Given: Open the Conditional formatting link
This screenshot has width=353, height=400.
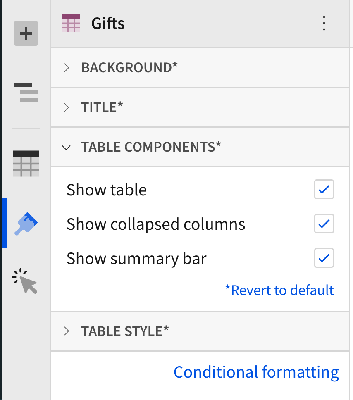Looking at the screenshot, I should [x=256, y=372].
